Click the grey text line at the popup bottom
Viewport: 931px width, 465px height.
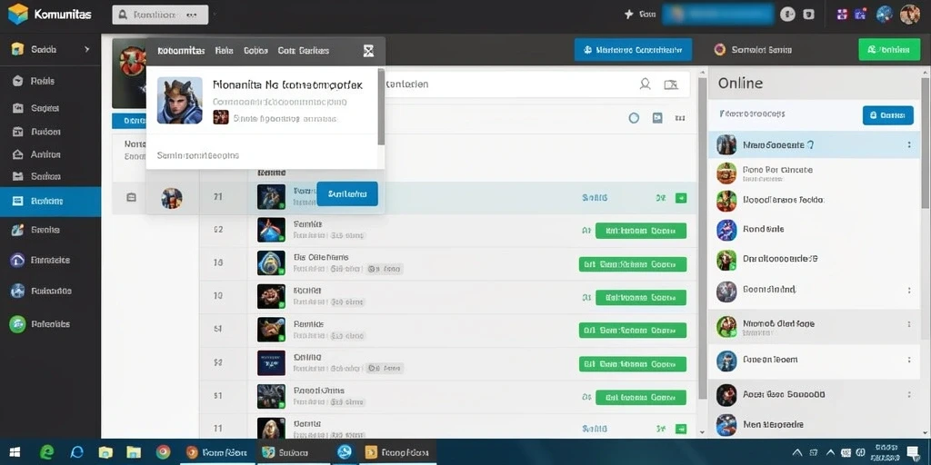pyautogui.click(x=197, y=155)
